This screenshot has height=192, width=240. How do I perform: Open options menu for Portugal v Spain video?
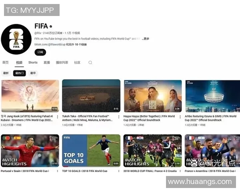57,171
